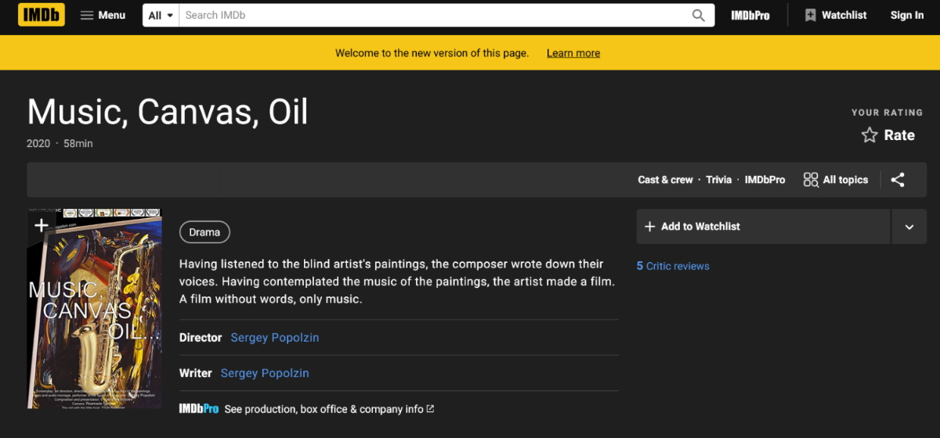The width and height of the screenshot is (940, 438).
Task: Click Sign In
Action: pos(906,16)
